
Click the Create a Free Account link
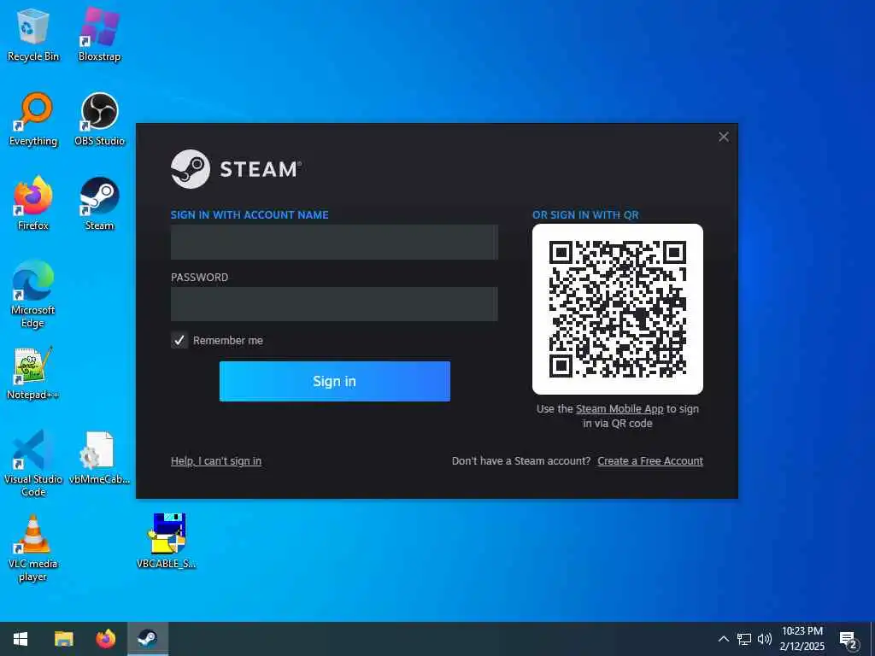point(650,460)
